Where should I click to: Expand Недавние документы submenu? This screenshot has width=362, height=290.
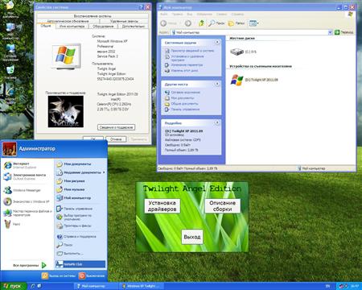pos(80,172)
